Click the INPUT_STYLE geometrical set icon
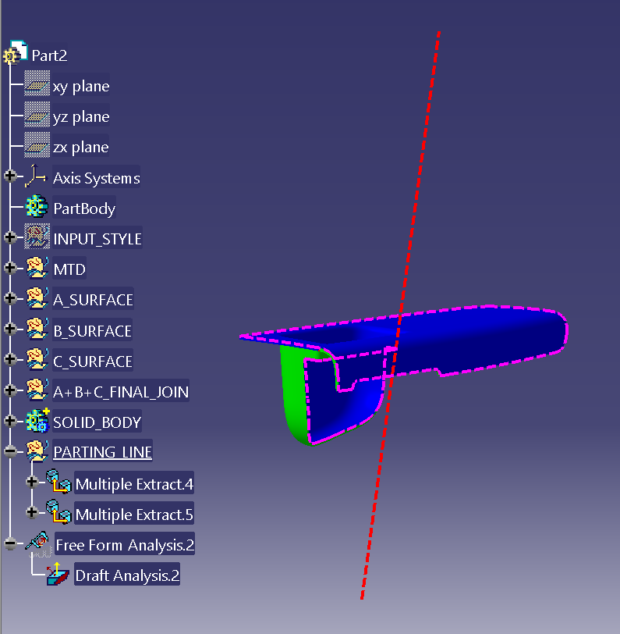Viewport: 620px width, 634px height. [37, 237]
